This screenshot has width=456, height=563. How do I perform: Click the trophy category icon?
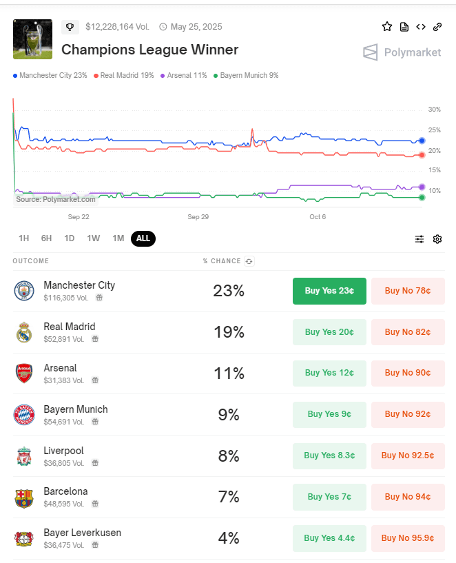(x=70, y=27)
